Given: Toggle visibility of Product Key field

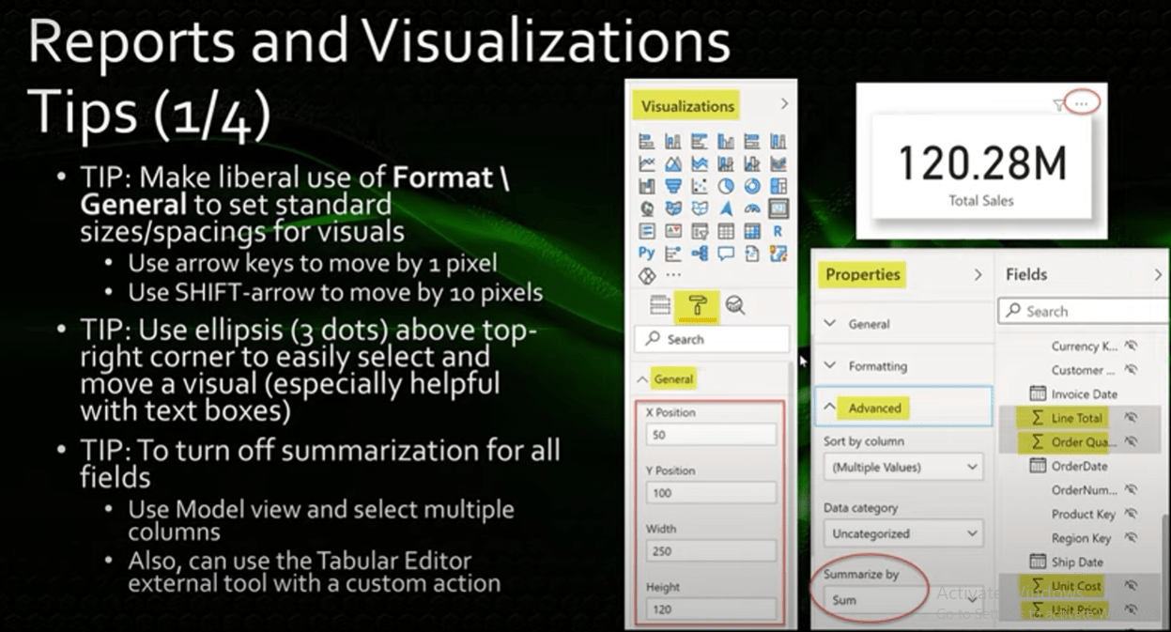Looking at the screenshot, I should point(1131,514).
